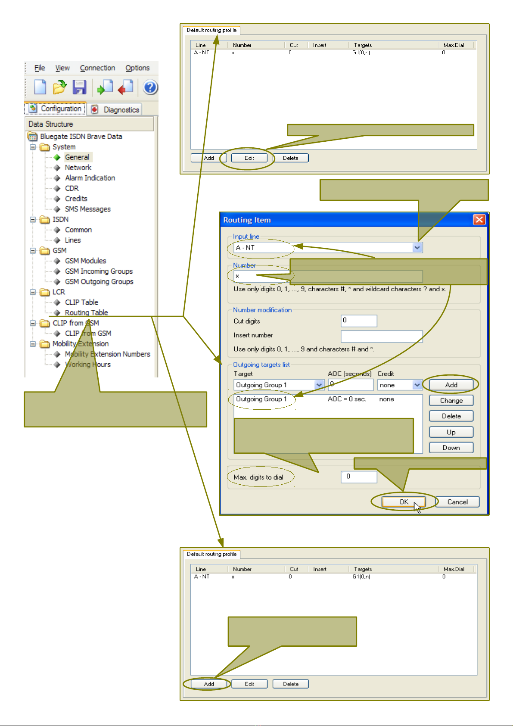Select Common under ISDN

78,230
